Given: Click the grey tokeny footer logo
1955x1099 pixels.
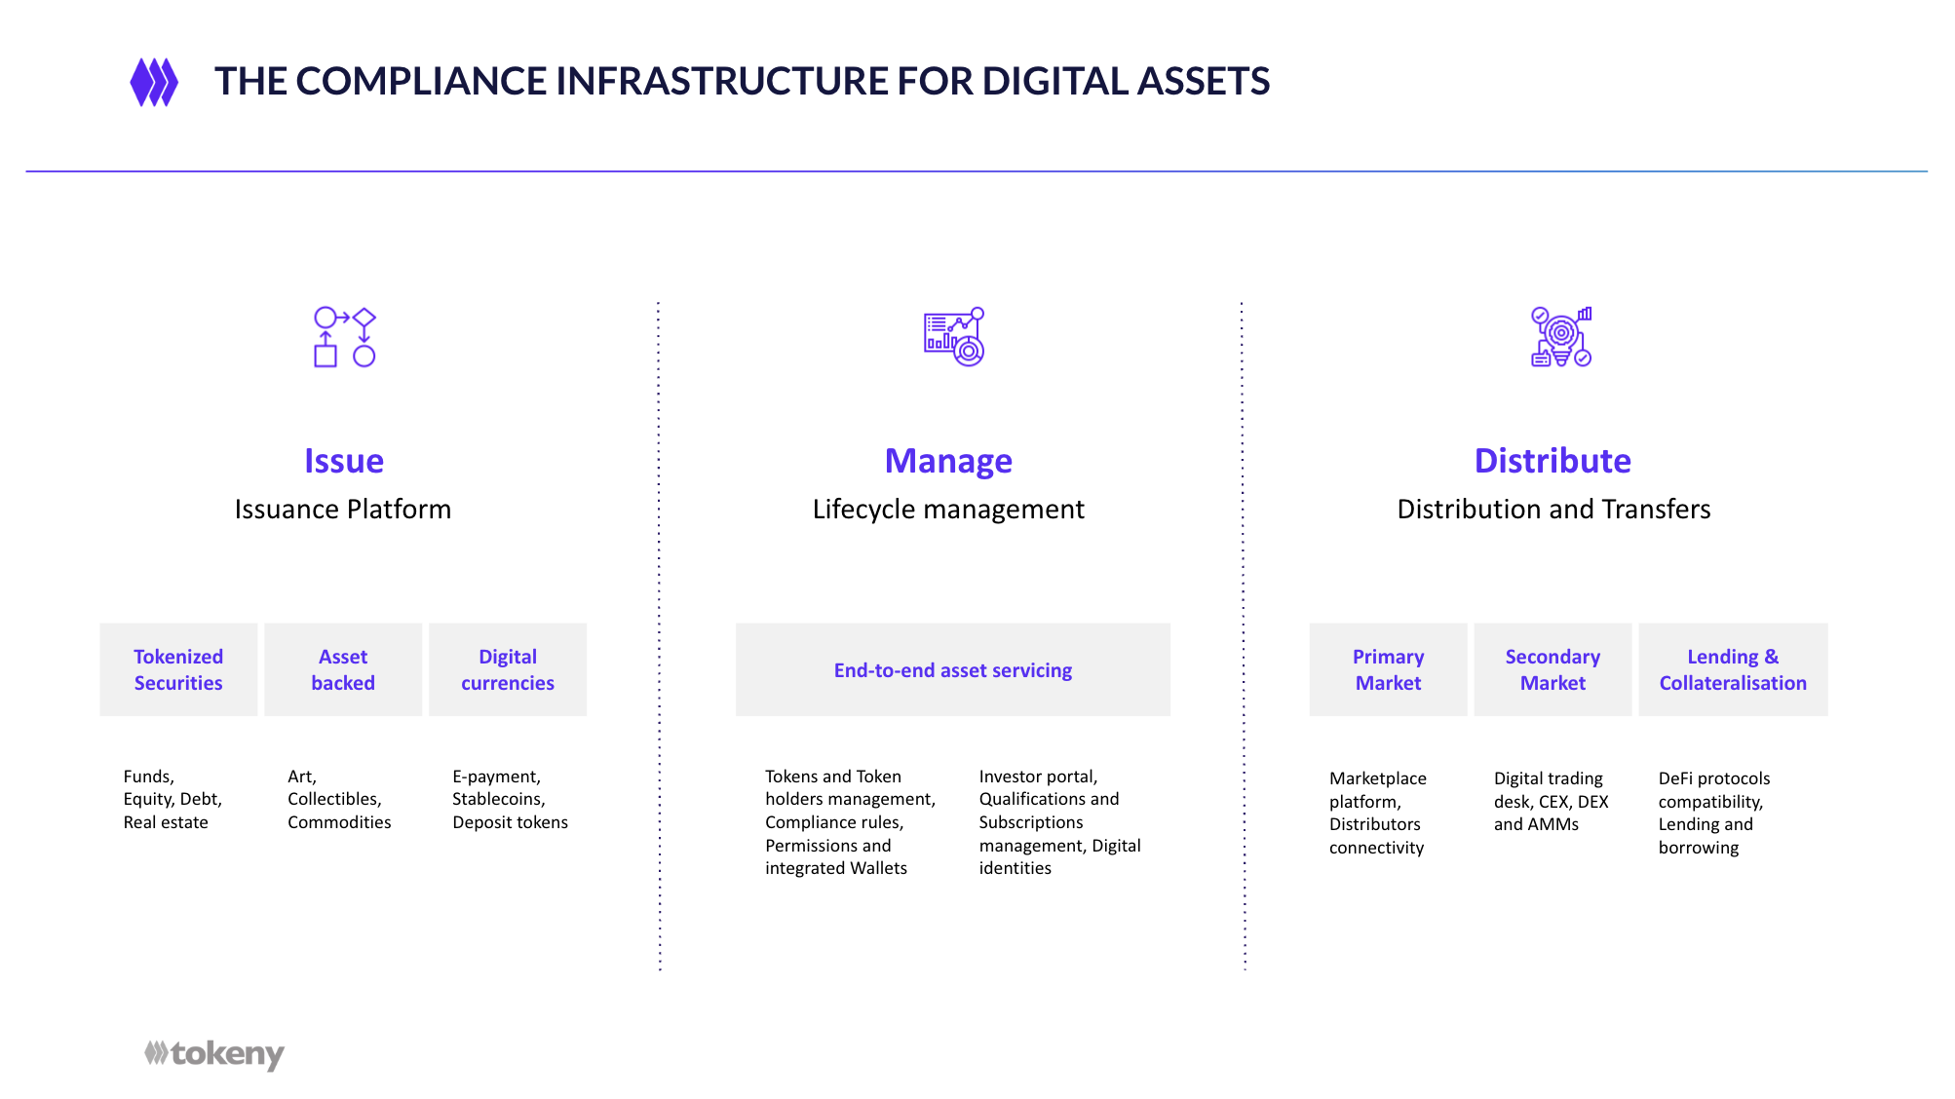Looking at the screenshot, I should (x=214, y=1054).
